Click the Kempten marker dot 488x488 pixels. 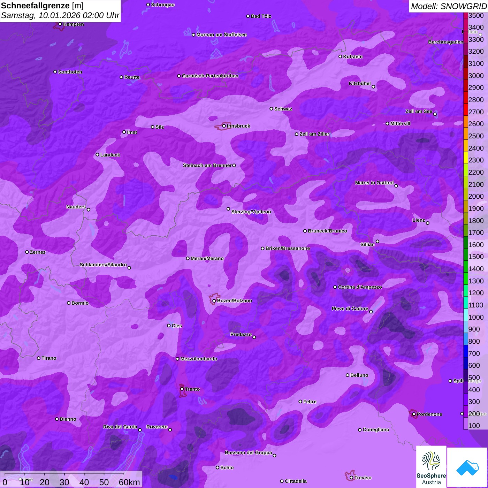[60, 24]
